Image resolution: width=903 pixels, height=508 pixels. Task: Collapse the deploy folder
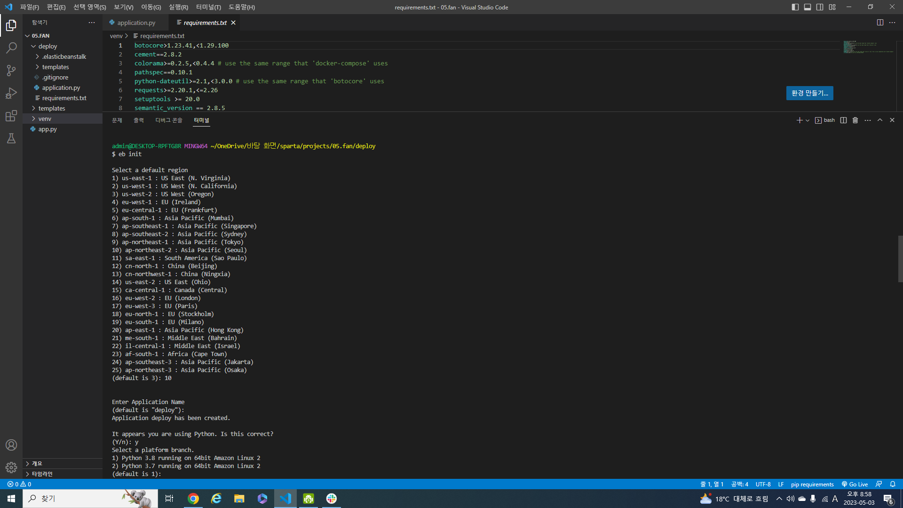pos(47,46)
